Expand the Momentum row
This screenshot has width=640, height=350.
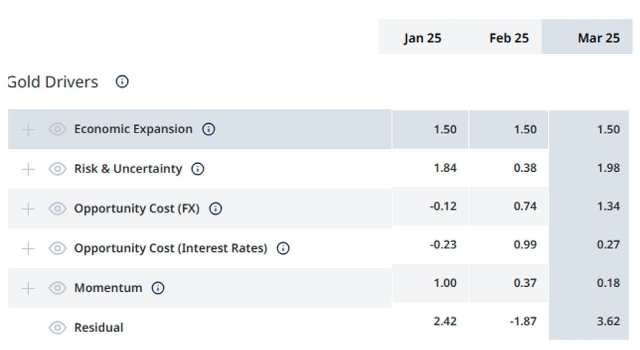pos(28,288)
